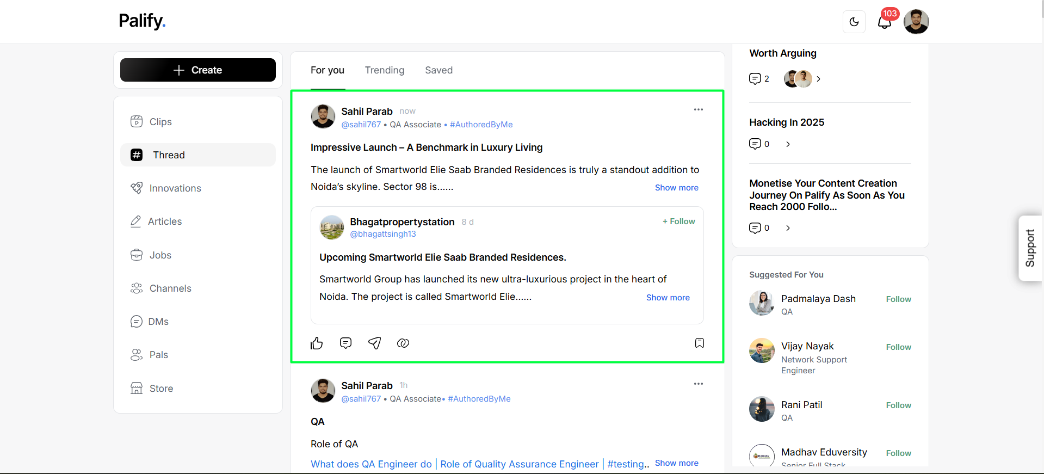Click the comment icon under Hacking In 2025
The width and height of the screenshot is (1044, 474).
pos(755,144)
